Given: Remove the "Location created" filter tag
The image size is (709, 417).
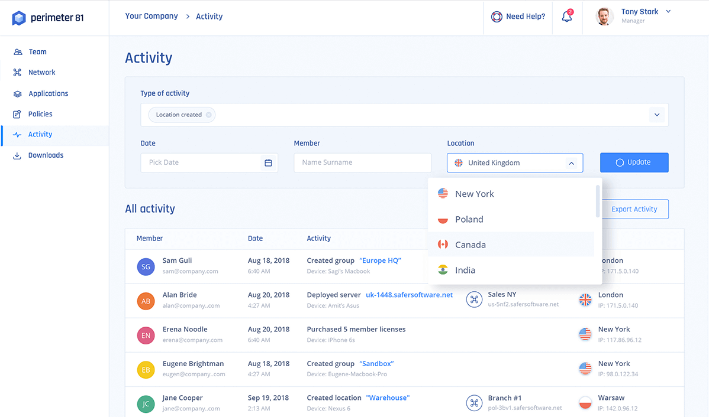Looking at the screenshot, I should [208, 115].
